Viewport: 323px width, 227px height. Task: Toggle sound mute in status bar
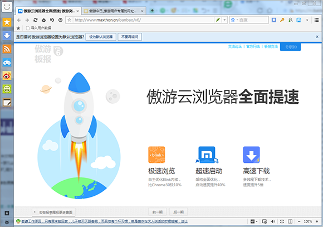[x=273, y=221]
